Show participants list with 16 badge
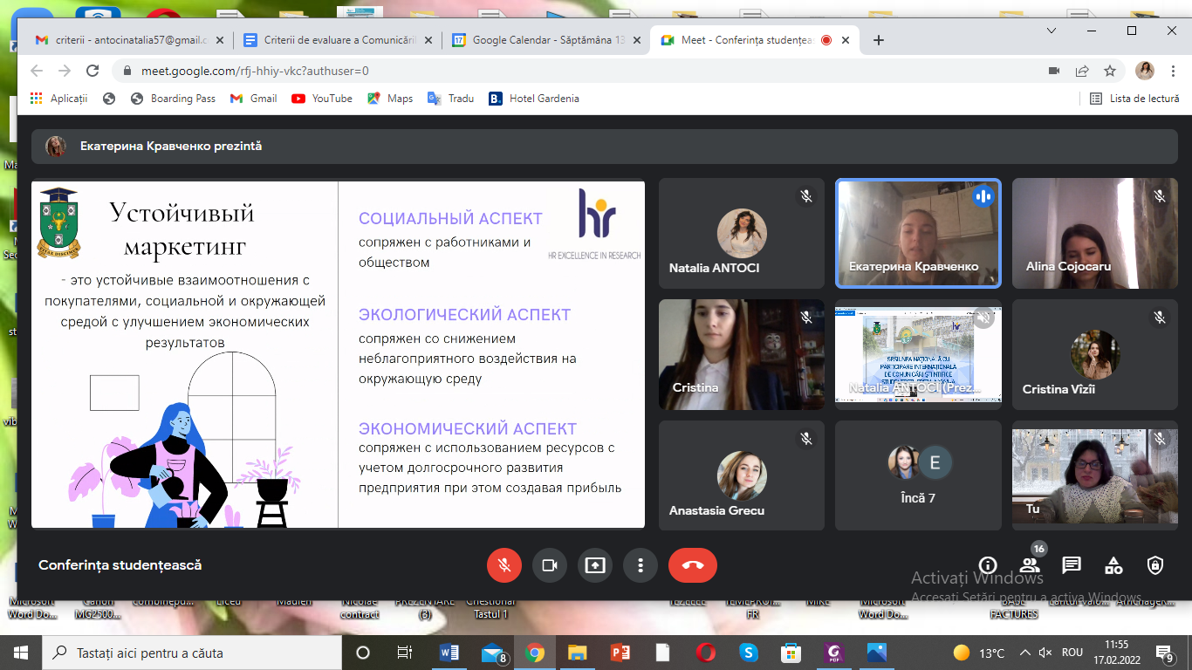This screenshot has width=1192, height=670. 1030,565
